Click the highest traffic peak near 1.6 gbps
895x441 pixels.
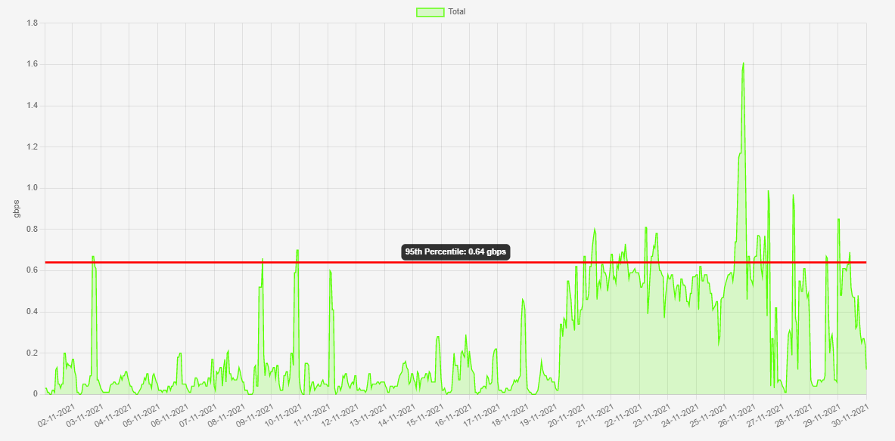(x=744, y=63)
